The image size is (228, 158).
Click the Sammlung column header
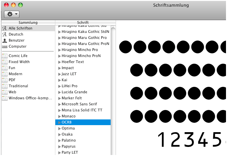[28, 22]
